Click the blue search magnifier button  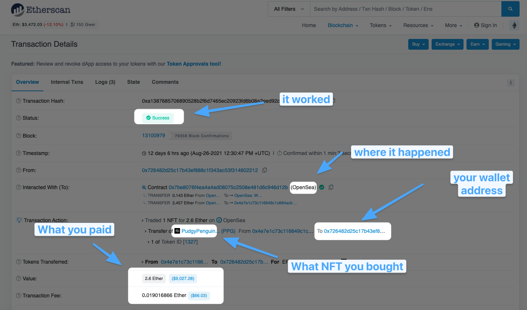tap(510, 9)
